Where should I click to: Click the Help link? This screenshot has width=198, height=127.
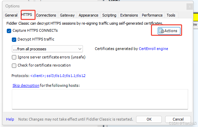coord(10,119)
